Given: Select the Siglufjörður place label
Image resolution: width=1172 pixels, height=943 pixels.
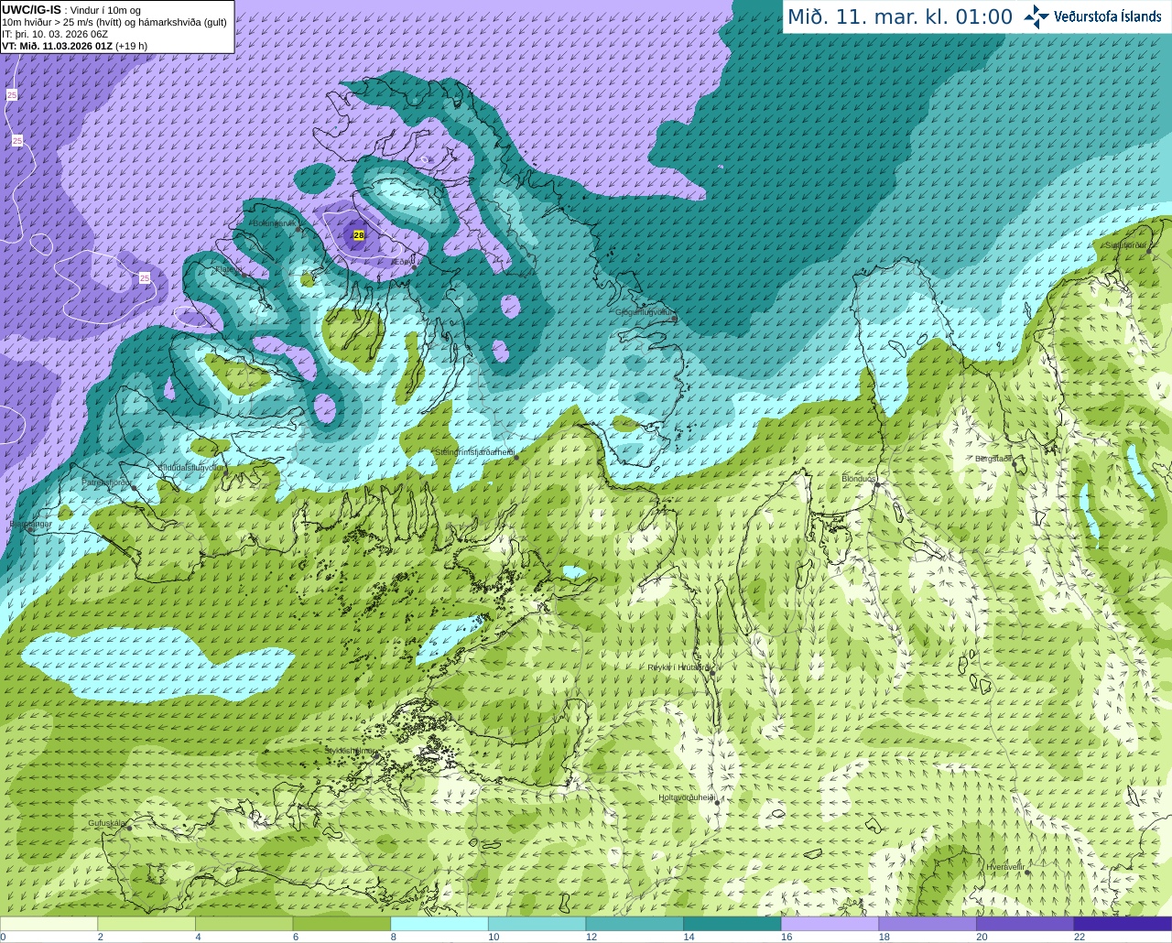Looking at the screenshot, I should [1125, 245].
